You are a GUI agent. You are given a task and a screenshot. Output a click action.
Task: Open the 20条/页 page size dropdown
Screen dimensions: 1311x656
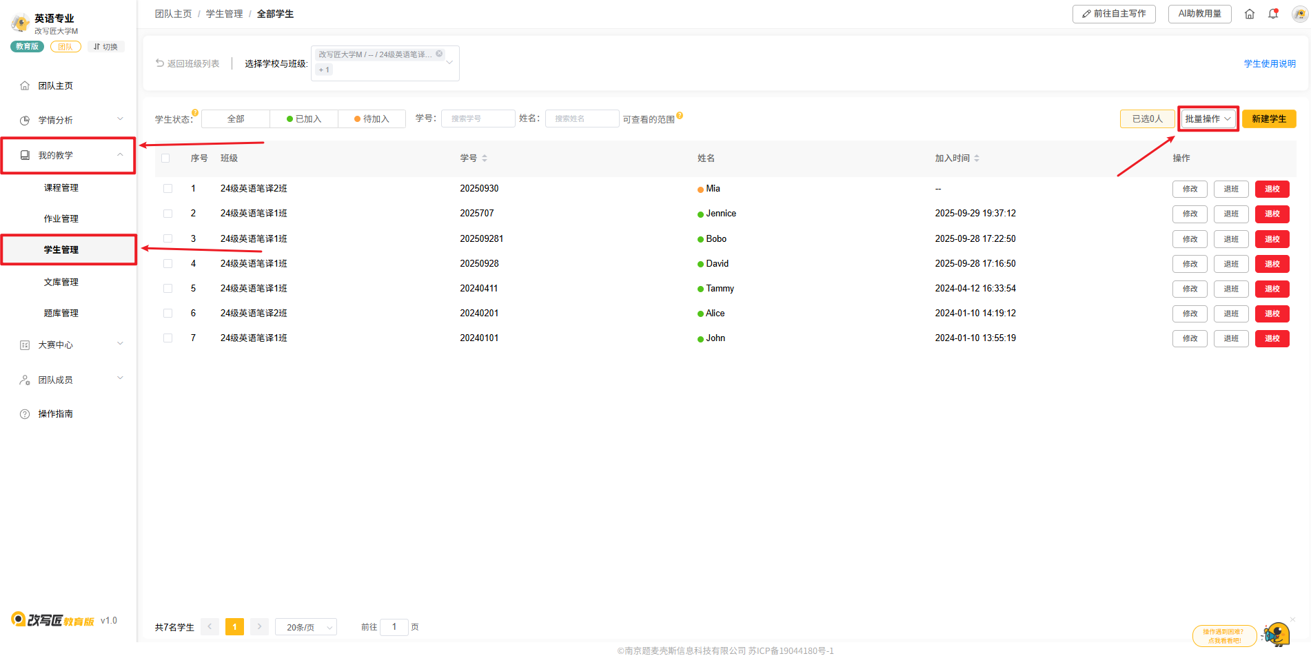tap(306, 627)
